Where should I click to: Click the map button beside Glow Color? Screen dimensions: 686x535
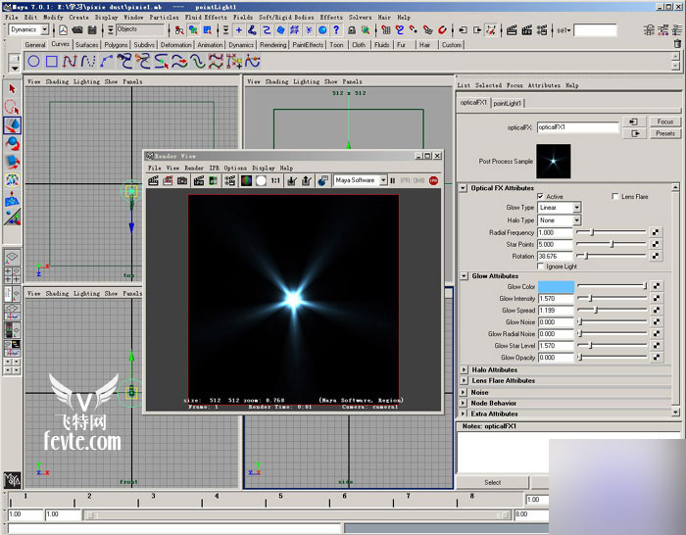coord(656,286)
